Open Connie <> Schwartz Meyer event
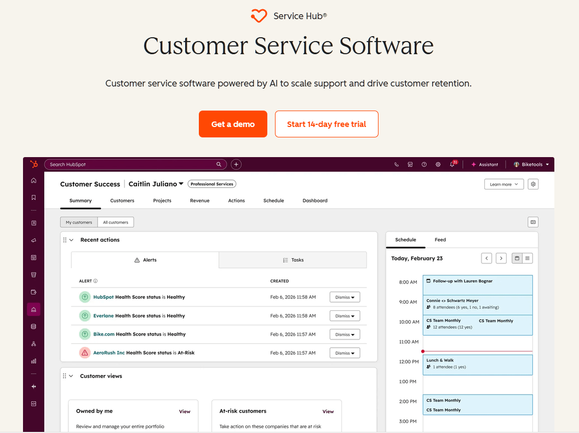The width and height of the screenshot is (579, 433). click(x=478, y=305)
